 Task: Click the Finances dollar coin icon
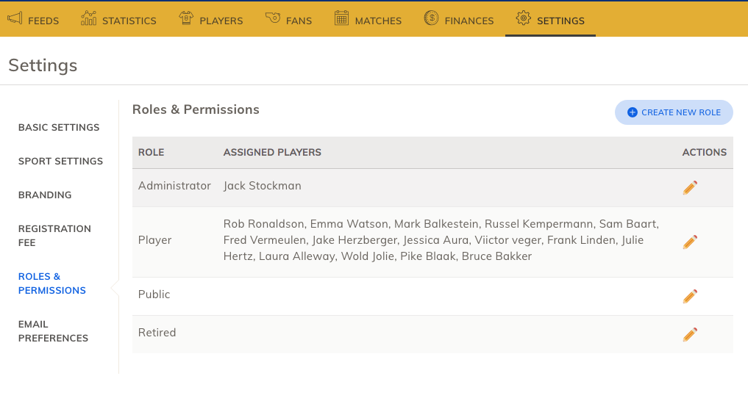click(431, 18)
